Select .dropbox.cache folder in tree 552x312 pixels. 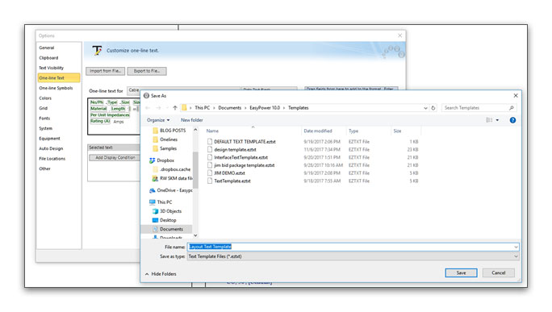pyautogui.click(x=174, y=169)
